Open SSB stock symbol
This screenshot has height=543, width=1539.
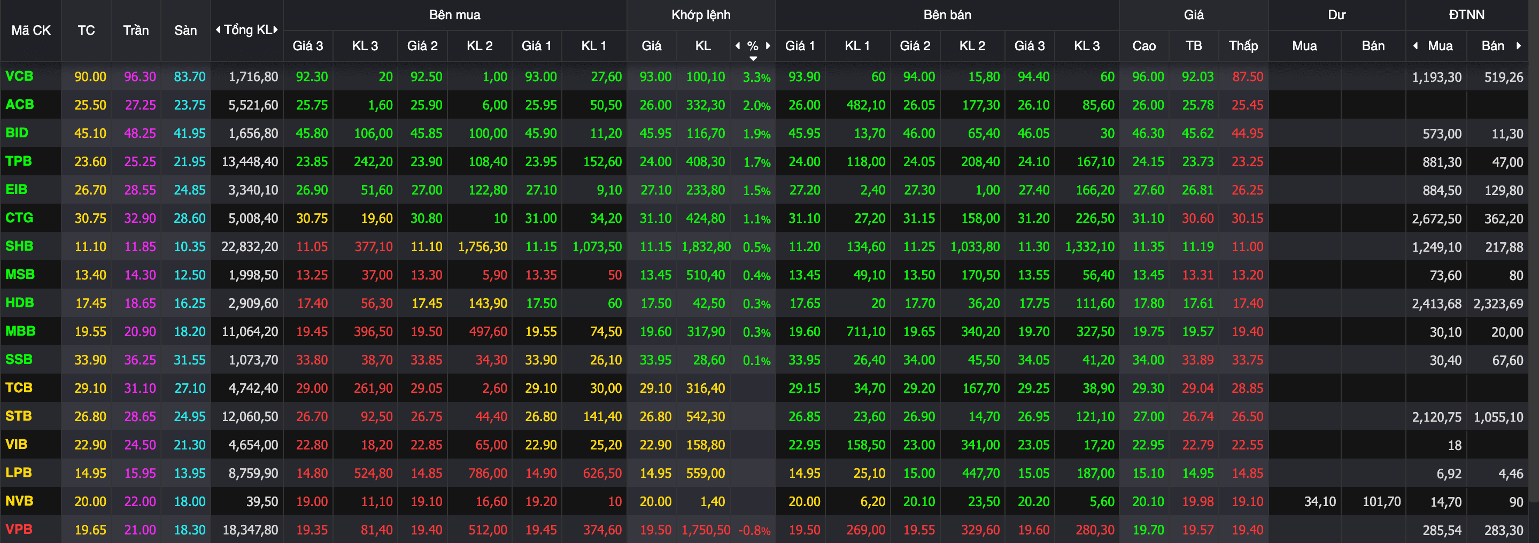(x=19, y=360)
